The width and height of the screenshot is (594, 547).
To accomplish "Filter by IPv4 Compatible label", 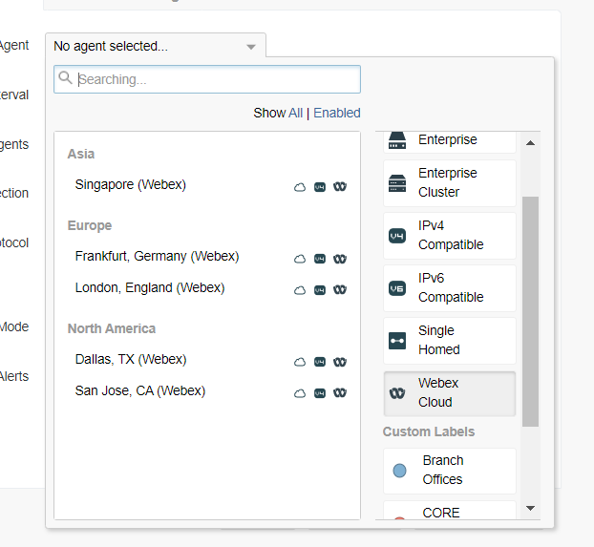I will (450, 236).
